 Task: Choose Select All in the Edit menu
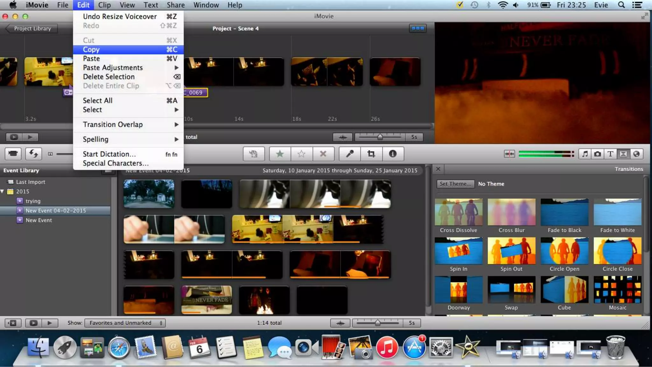(128, 100)
